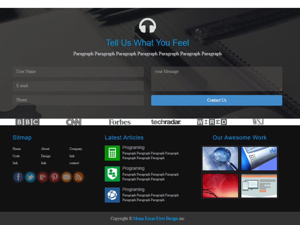Select the green calculator icon beside first article

click(112, 153)
